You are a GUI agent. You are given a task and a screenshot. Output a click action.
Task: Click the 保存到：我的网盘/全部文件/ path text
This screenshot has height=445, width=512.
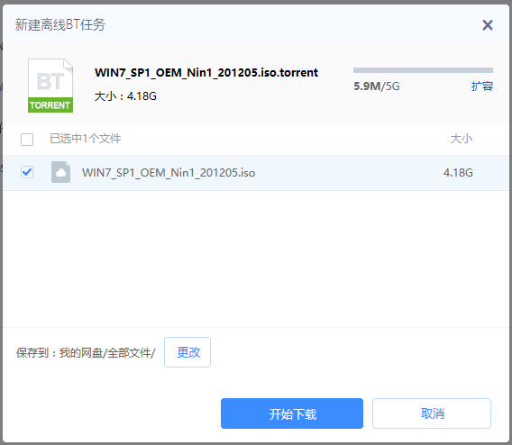point(86,353)
